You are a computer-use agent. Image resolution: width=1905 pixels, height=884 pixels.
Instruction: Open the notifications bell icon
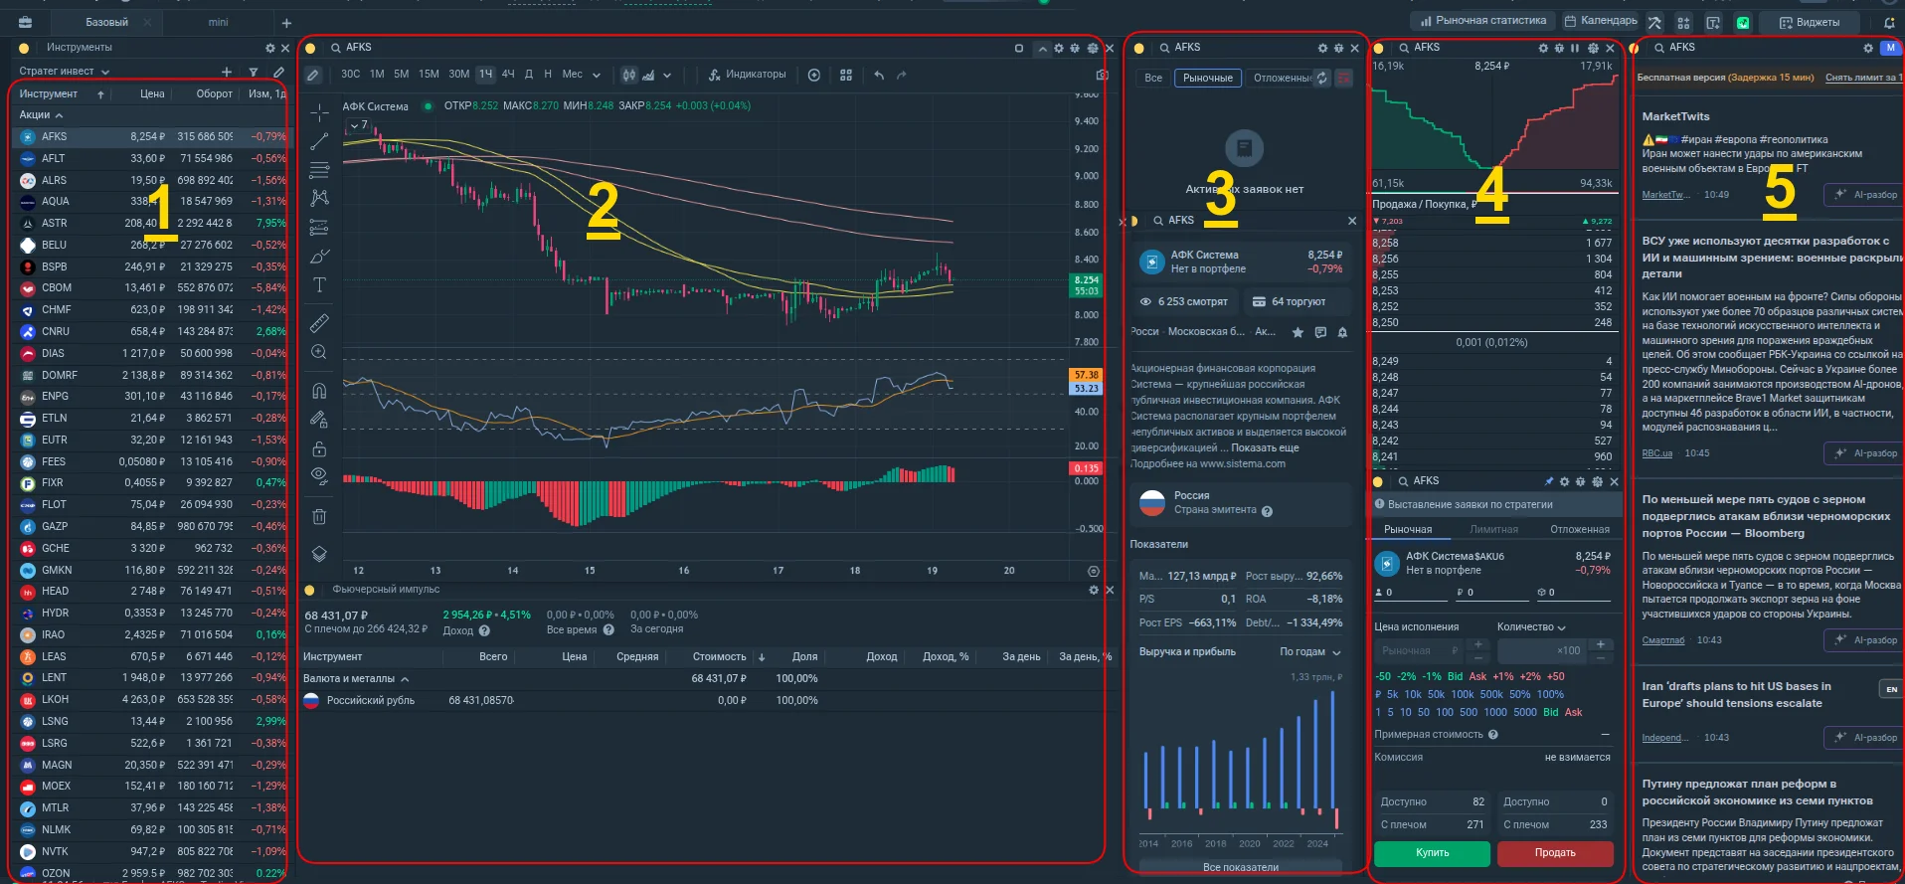click(x=1888, y=22)
